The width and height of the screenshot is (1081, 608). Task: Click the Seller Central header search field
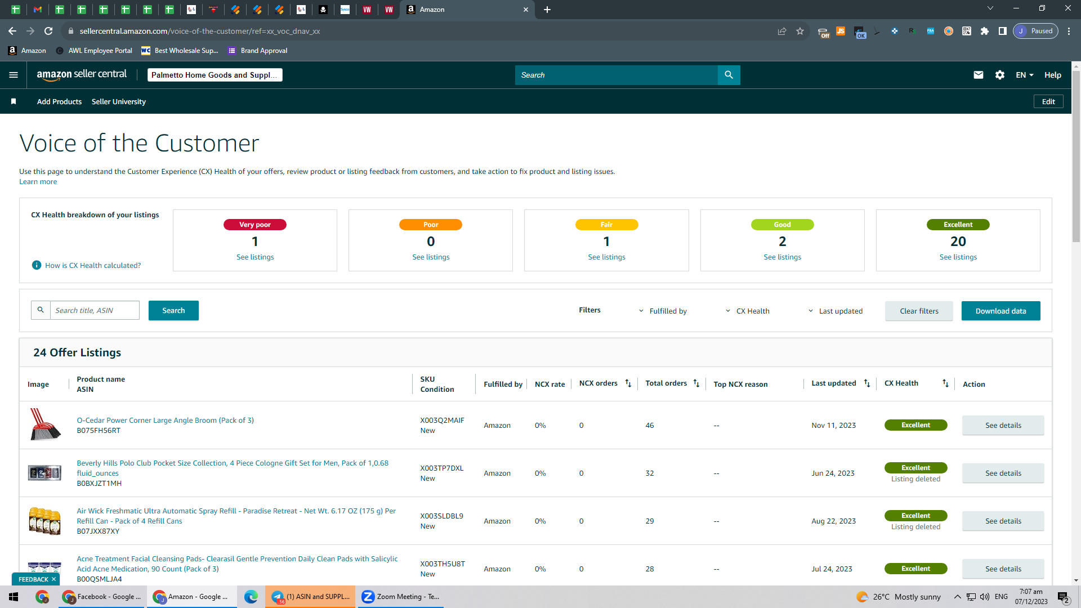click(617, 75)
